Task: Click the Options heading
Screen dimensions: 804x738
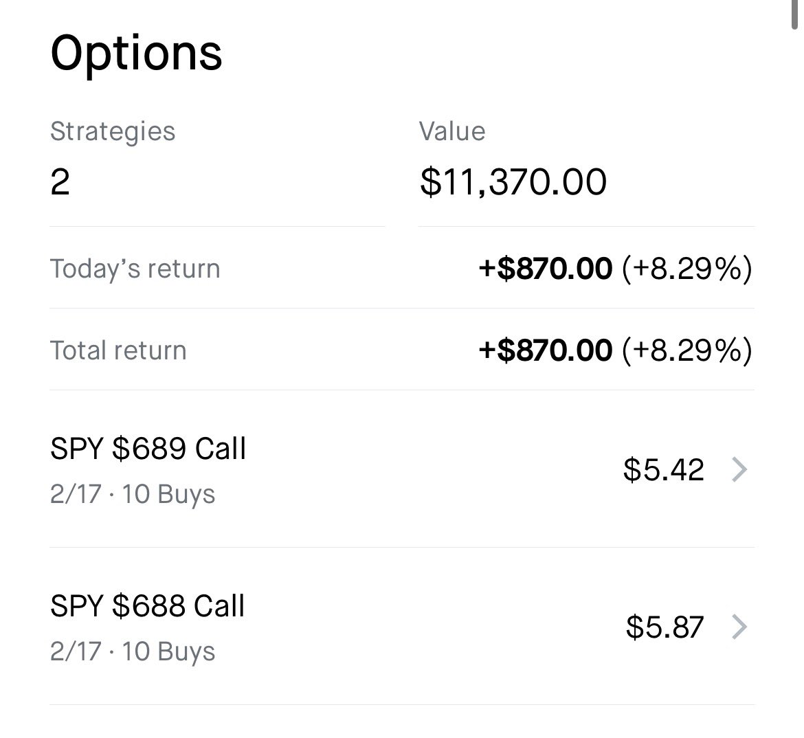Action: point(136,53)
